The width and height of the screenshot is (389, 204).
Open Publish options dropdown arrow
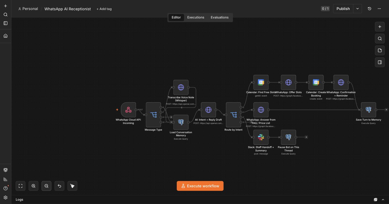pyautogui.click(x=357, y=8)
